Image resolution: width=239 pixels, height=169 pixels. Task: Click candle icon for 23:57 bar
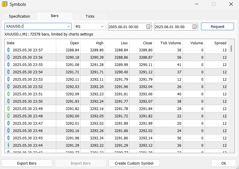pyautogui.click(x=9, y=50)
